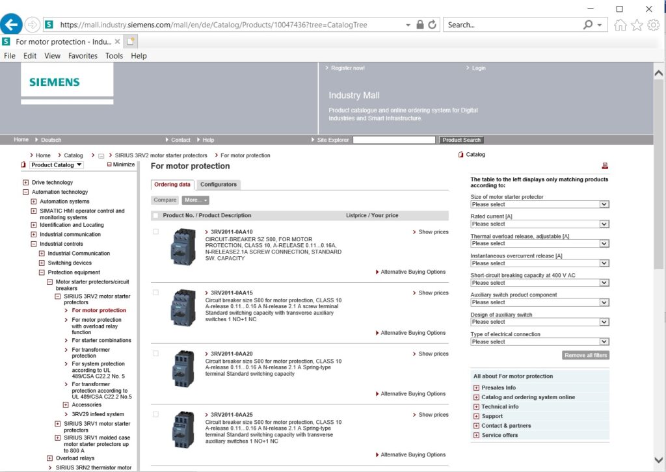Open the File menu
Screen dimensions: 666x472
coord(9,56)
